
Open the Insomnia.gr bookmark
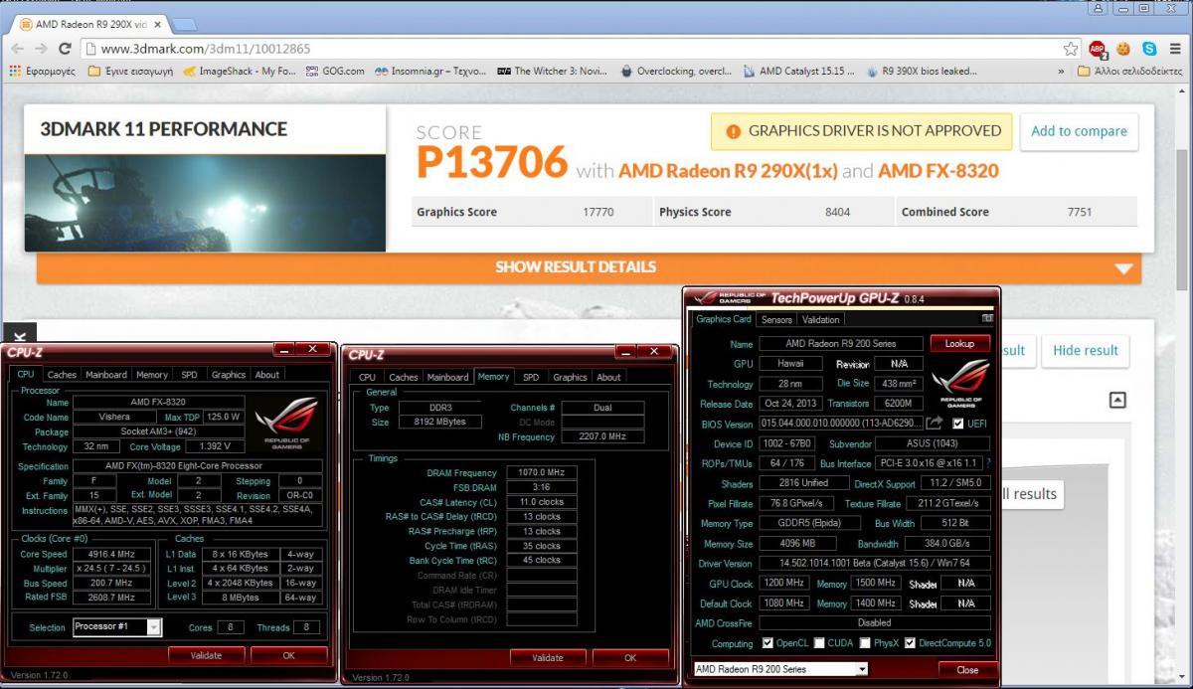[x=430, y=72]
